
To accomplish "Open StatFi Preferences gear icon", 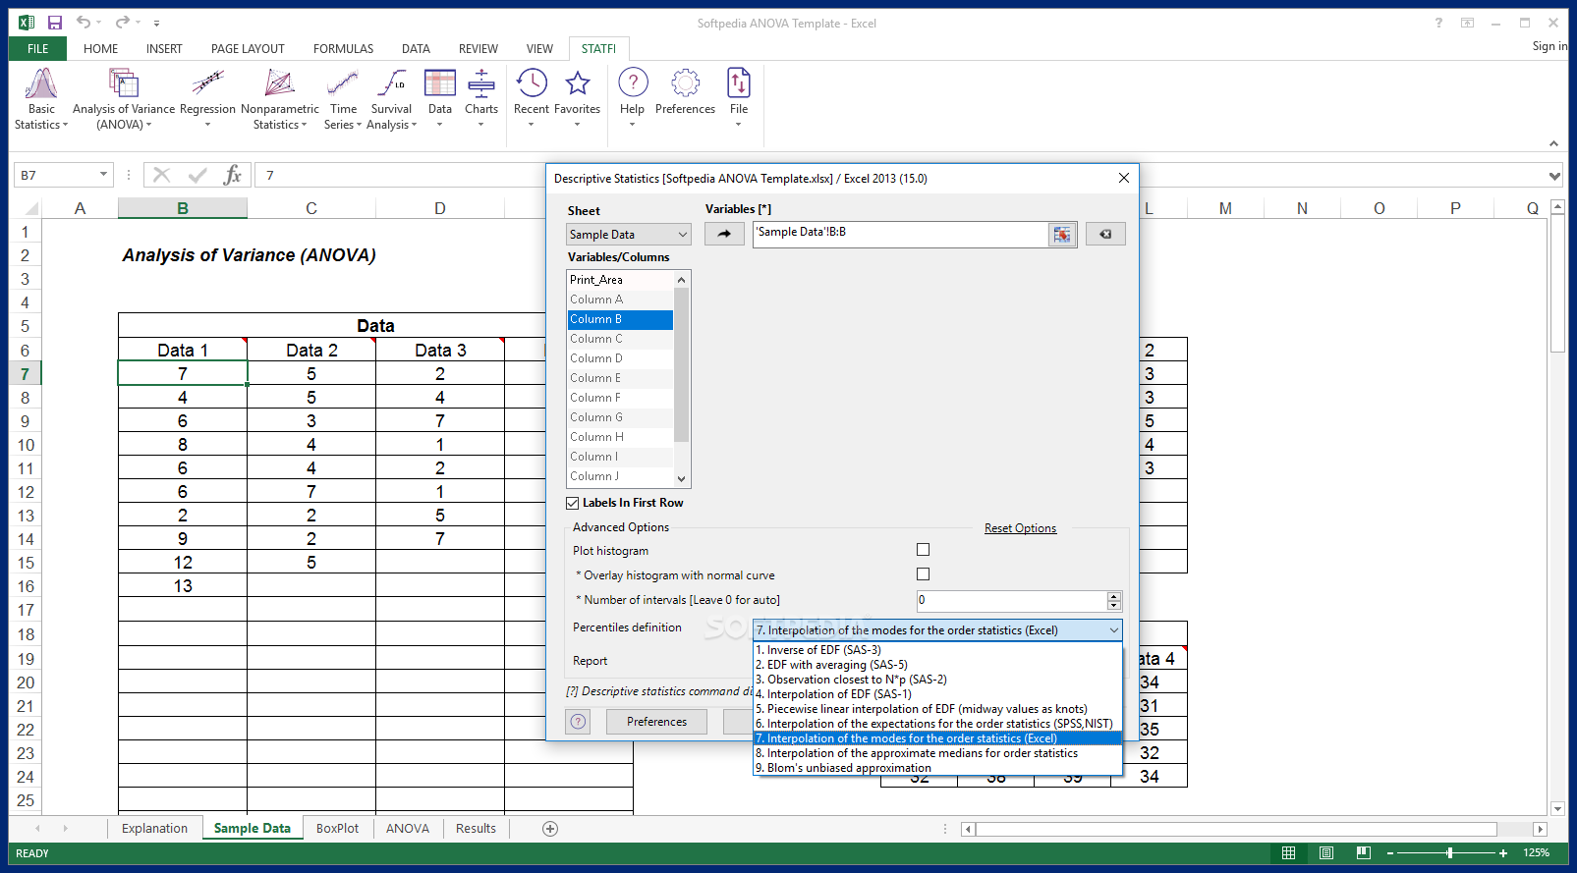I will 685,92.
